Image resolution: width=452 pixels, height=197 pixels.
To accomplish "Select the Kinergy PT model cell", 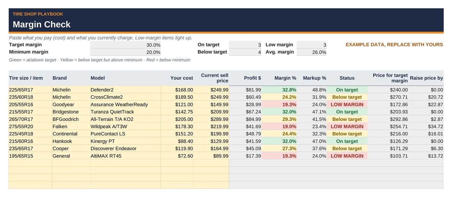I will tap(125, 141).
